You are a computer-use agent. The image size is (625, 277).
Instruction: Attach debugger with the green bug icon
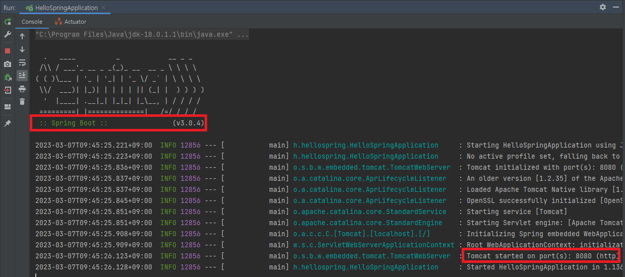8,77
